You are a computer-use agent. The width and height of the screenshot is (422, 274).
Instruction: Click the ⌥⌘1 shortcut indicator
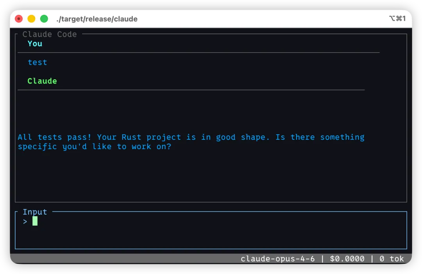[x=397, y=18]
